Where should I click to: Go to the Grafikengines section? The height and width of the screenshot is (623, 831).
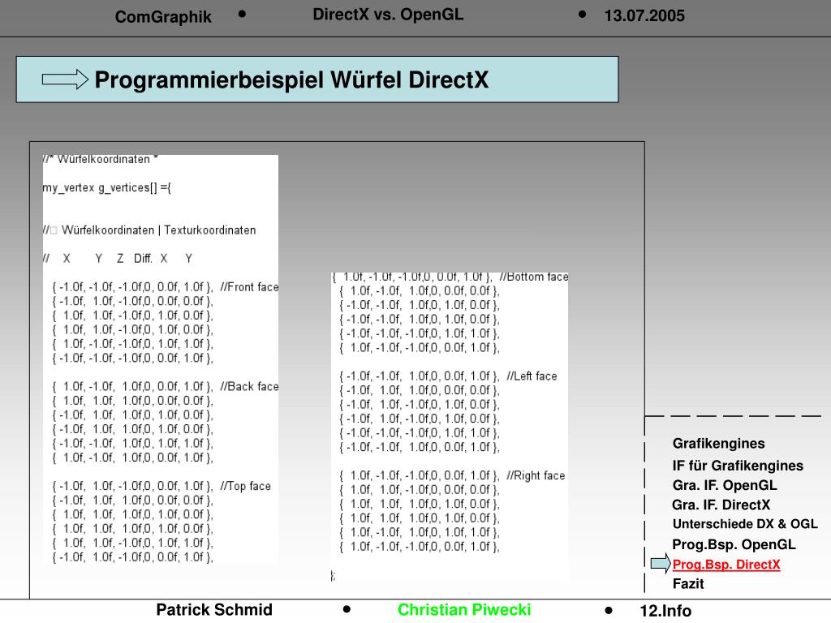click(x=719, y=444)
